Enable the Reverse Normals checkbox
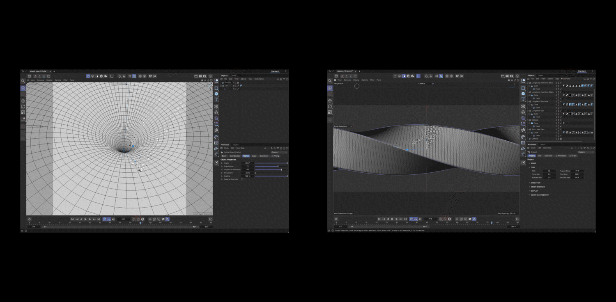The width and height of the screenshot is (616, 302). pos(242,179)
